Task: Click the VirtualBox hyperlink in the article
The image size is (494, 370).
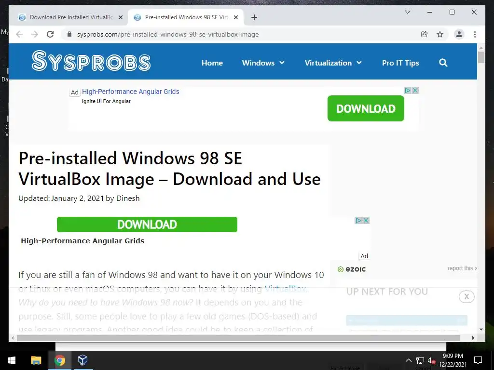Action: point(285,289)
